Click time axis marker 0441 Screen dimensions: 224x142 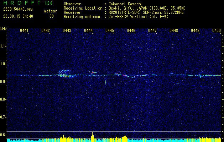click(24, 31)
